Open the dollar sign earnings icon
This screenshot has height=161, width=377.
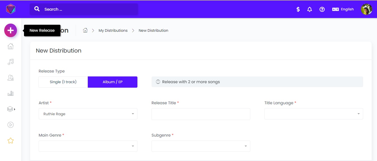coord(298,9)
